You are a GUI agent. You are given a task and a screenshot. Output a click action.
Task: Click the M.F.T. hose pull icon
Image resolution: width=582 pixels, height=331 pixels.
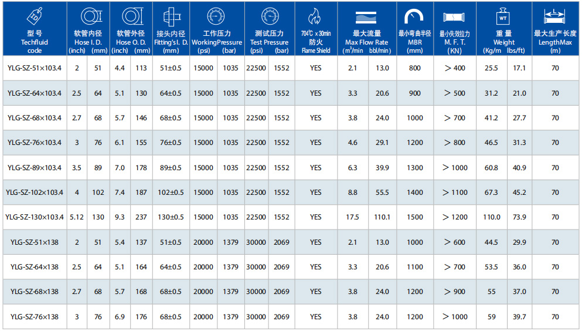[x=455, y=17]
